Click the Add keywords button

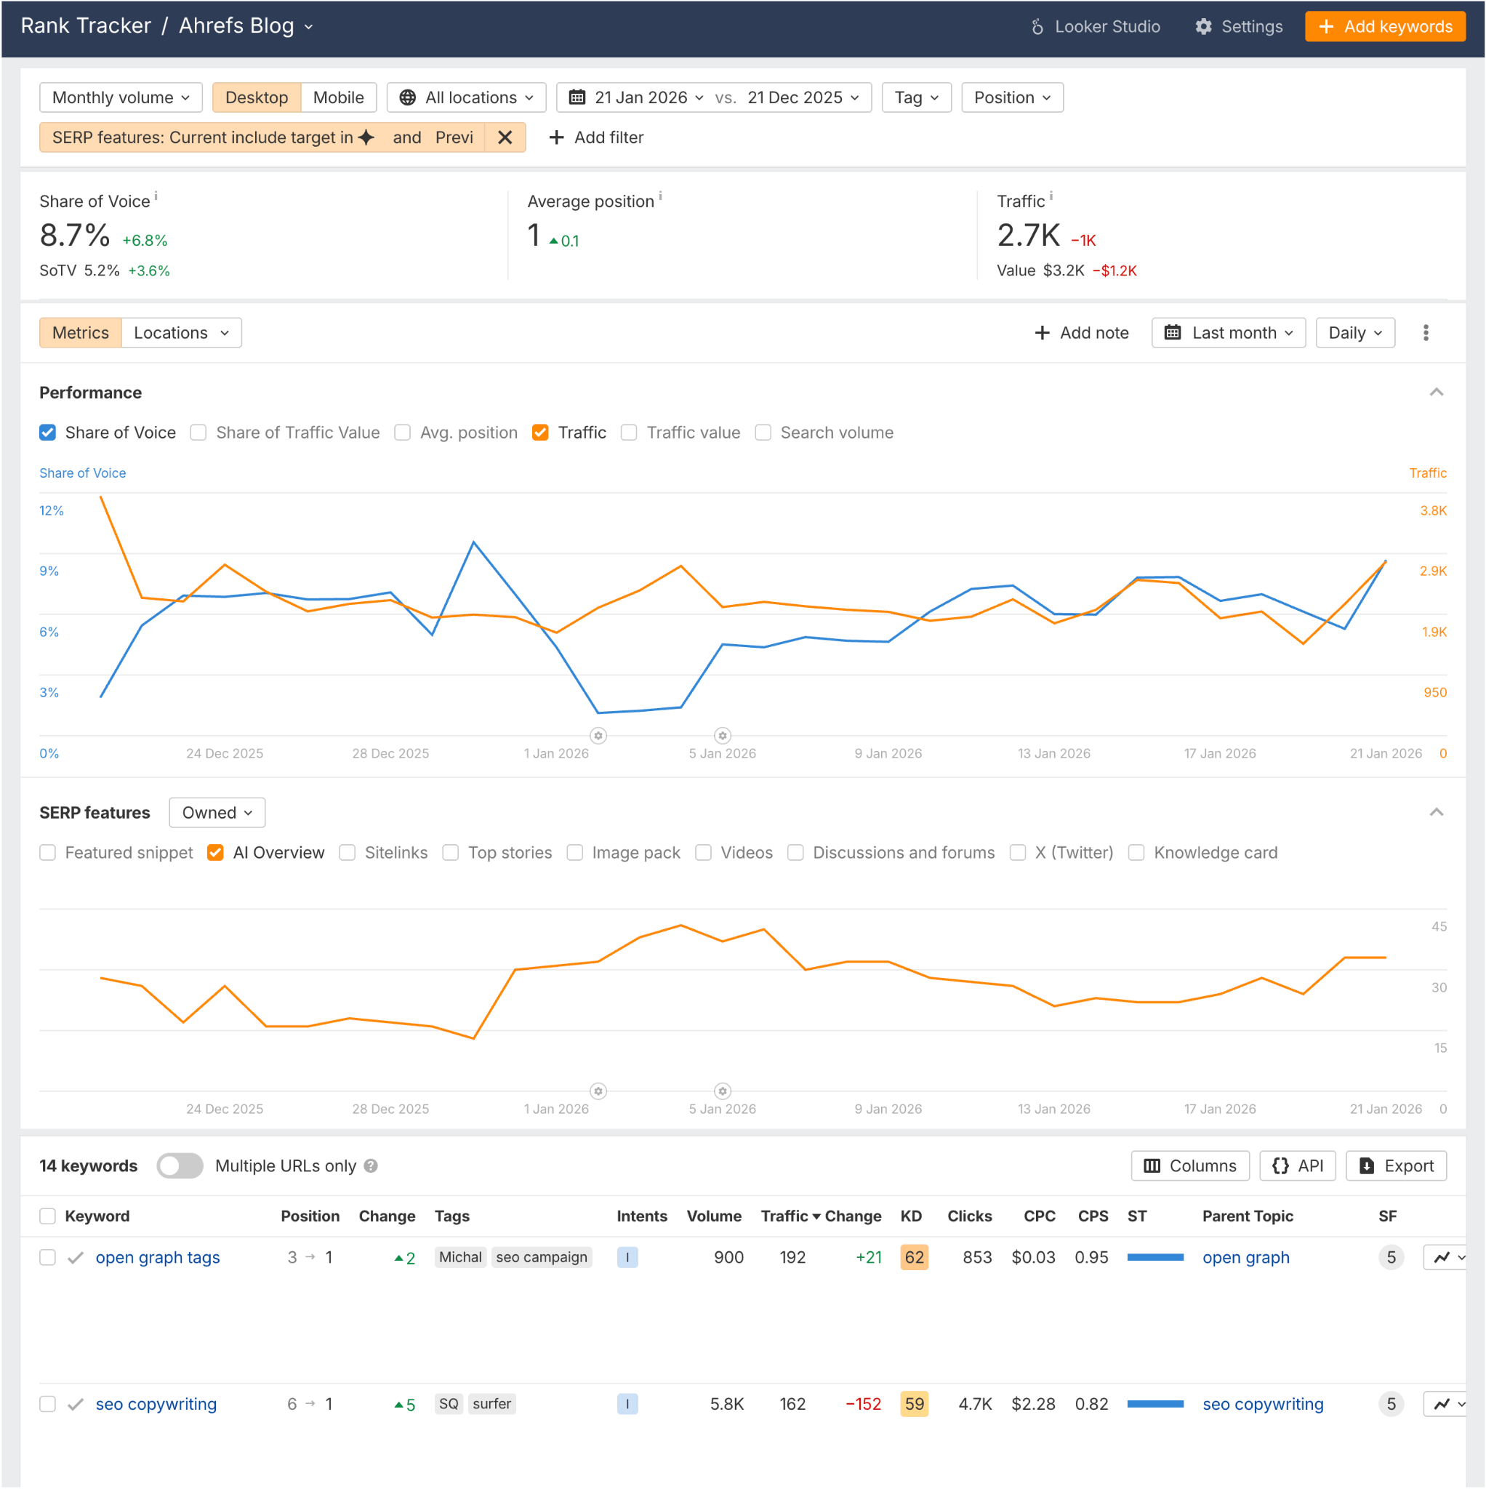[x=1385, y=26]
